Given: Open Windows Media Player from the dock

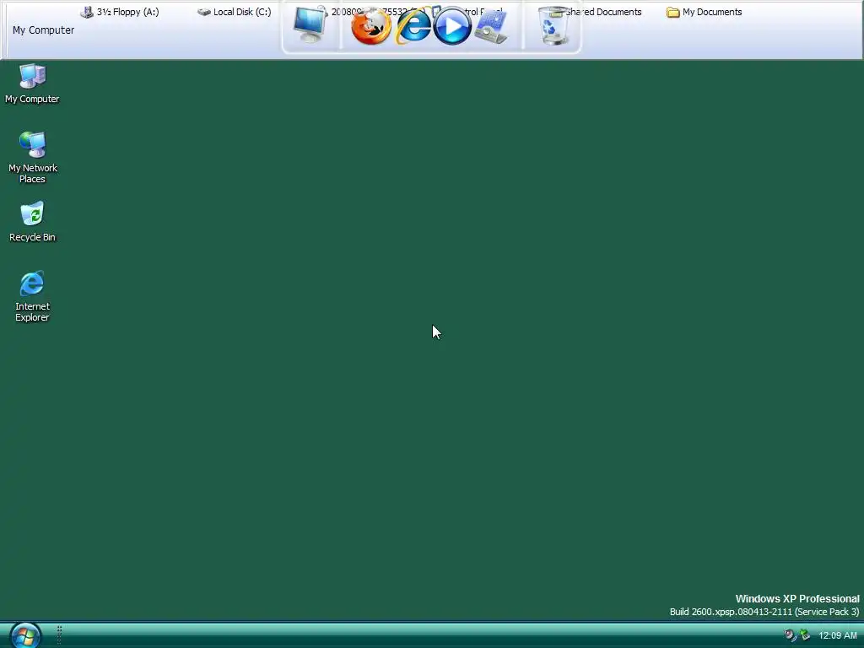Looking at the screenshot, I should pos(452,25).
